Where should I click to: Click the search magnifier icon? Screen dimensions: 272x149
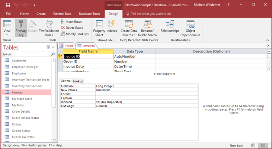(53, 54)
